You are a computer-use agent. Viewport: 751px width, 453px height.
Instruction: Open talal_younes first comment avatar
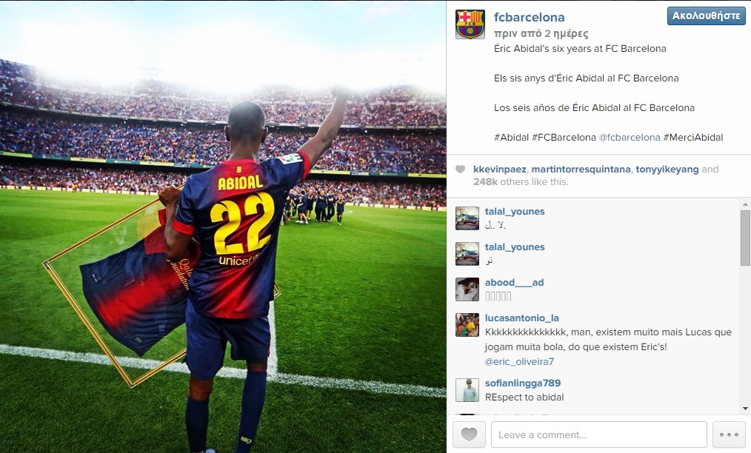[467, 218]
